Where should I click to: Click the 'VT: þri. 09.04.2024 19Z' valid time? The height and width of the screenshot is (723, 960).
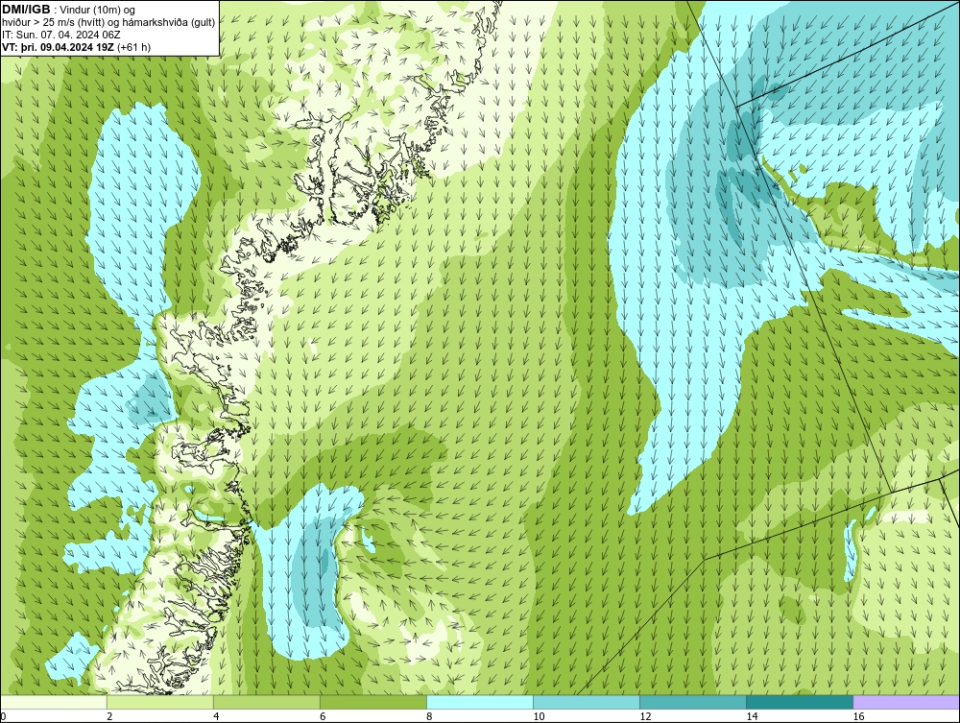tap(58, 46)
